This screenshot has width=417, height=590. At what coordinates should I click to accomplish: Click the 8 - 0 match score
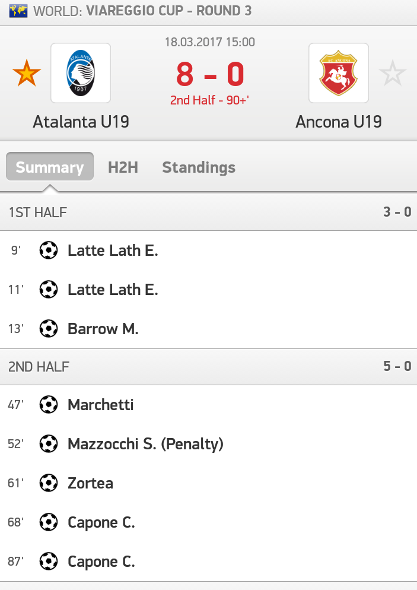[210, 75]
